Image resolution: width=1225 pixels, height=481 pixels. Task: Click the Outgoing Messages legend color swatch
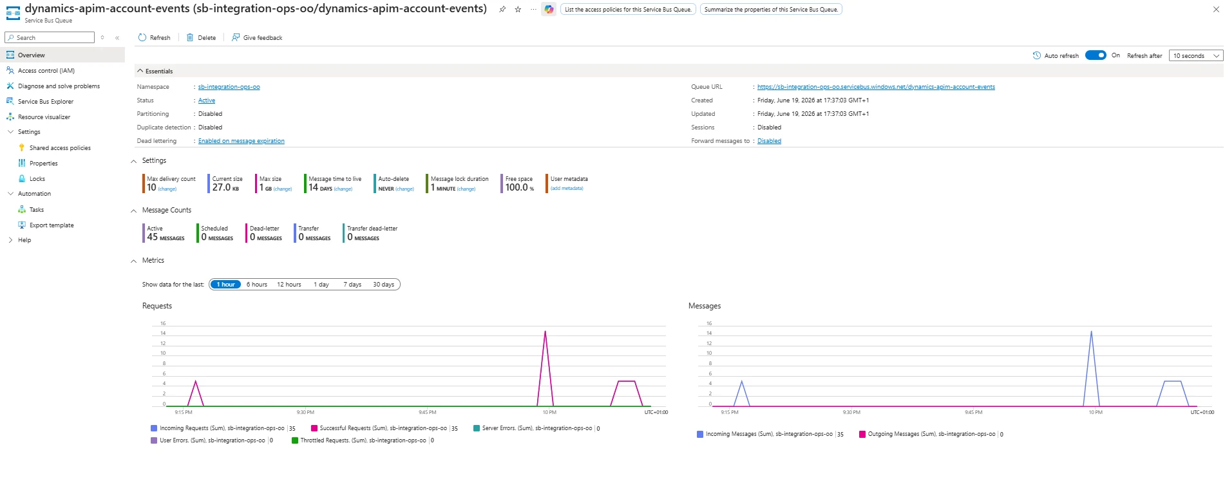tap(862, 434)
